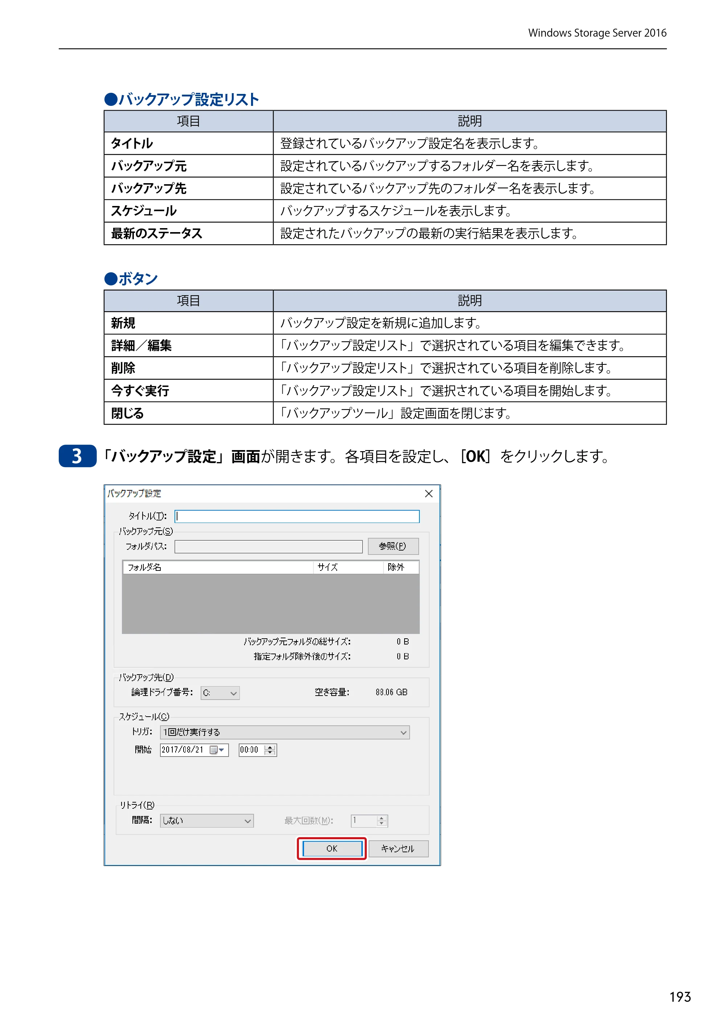Click the タイトル text input field
Image resolution: width=726 pixels, height=1026 pixels.
tap(297, 516)
